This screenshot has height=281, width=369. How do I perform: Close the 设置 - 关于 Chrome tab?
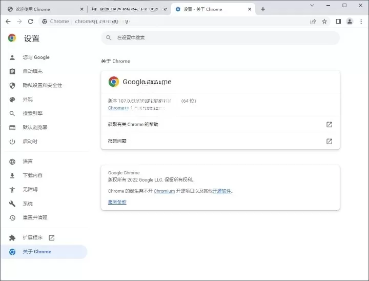point(250,9)
